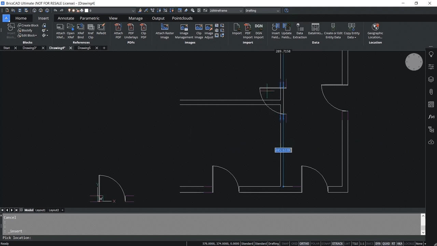
Task: Open the 2dWireframe visual style dropdown
Action: (226, 11)
